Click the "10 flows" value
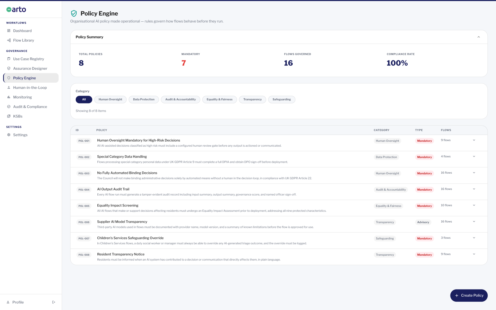Screen dimensions: 496x310 [x=446, y=205]
